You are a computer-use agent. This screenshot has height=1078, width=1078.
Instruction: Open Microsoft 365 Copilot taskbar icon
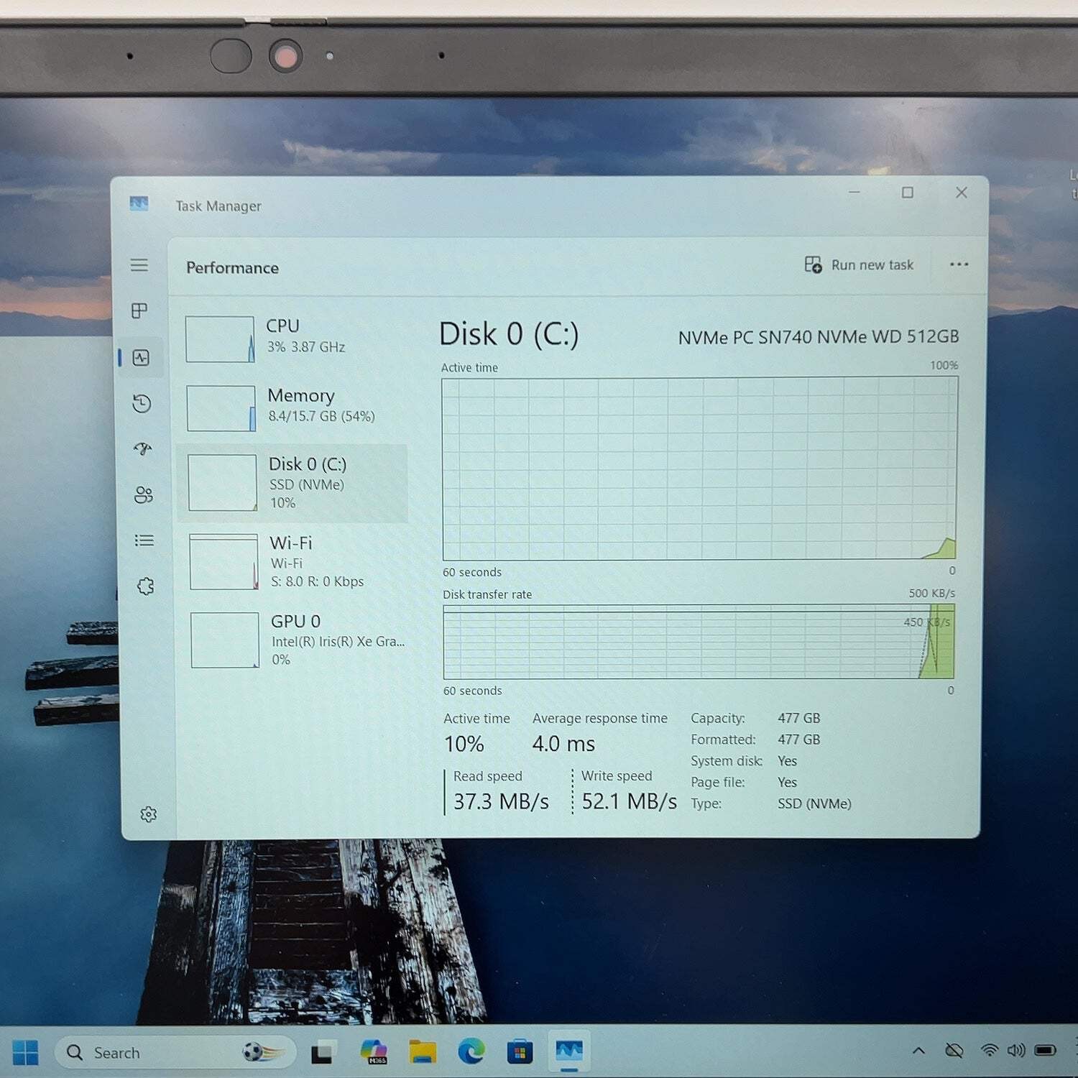pyautogui.click(x=374, y=1052)
